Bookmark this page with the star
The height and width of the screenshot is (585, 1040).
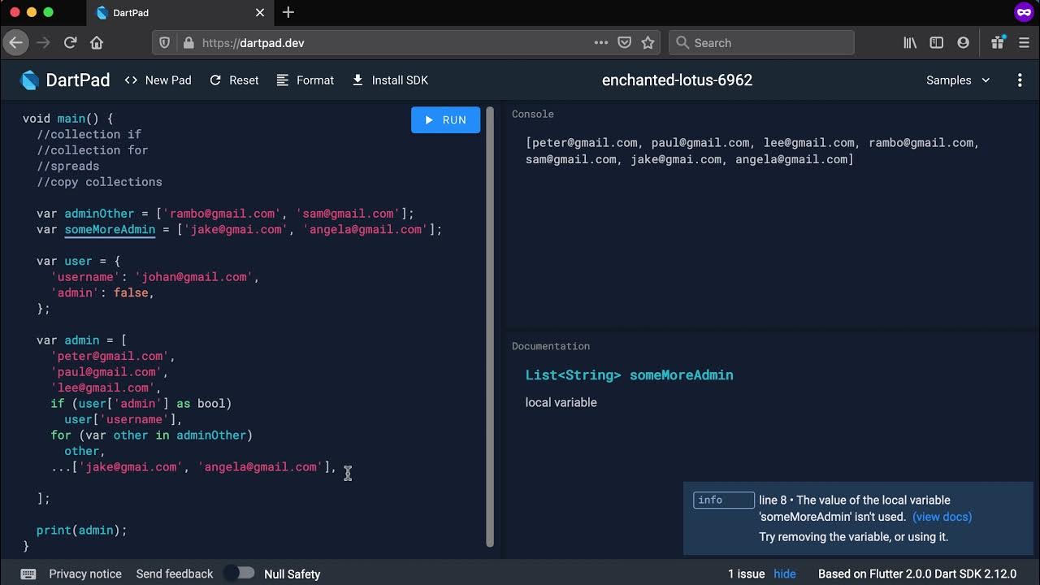pos(648,42)
